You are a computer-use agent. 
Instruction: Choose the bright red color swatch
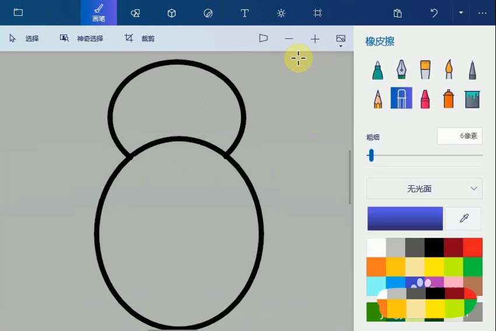(473, 248)
